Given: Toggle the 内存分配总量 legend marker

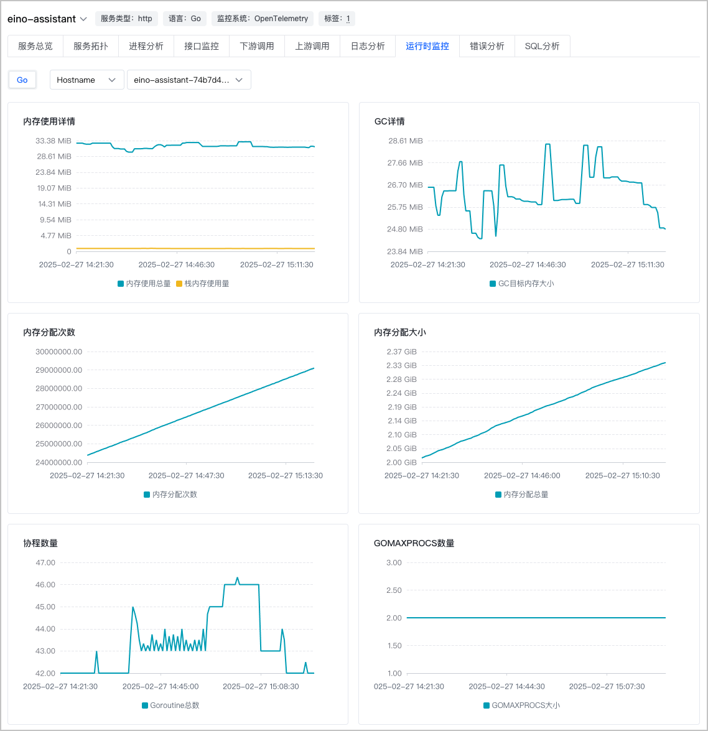Looking at the screenshot, I should coord(498,495).
